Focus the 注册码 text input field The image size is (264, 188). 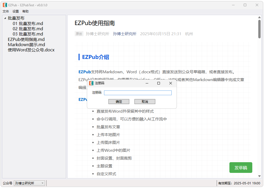138,93
